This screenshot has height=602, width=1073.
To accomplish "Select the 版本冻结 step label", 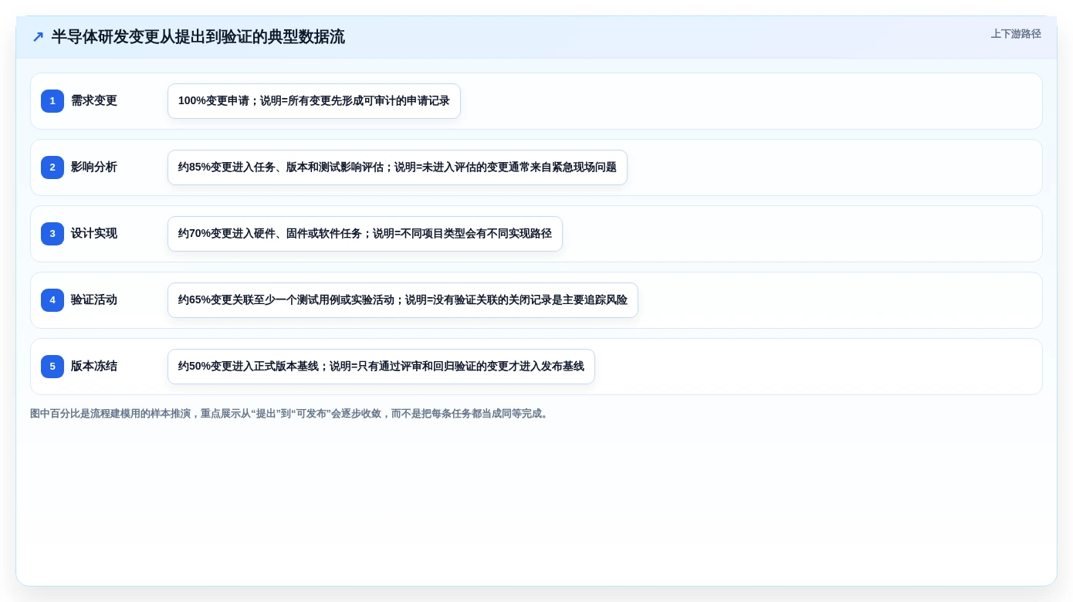I will pyautogui.click(x=94, y=367).
